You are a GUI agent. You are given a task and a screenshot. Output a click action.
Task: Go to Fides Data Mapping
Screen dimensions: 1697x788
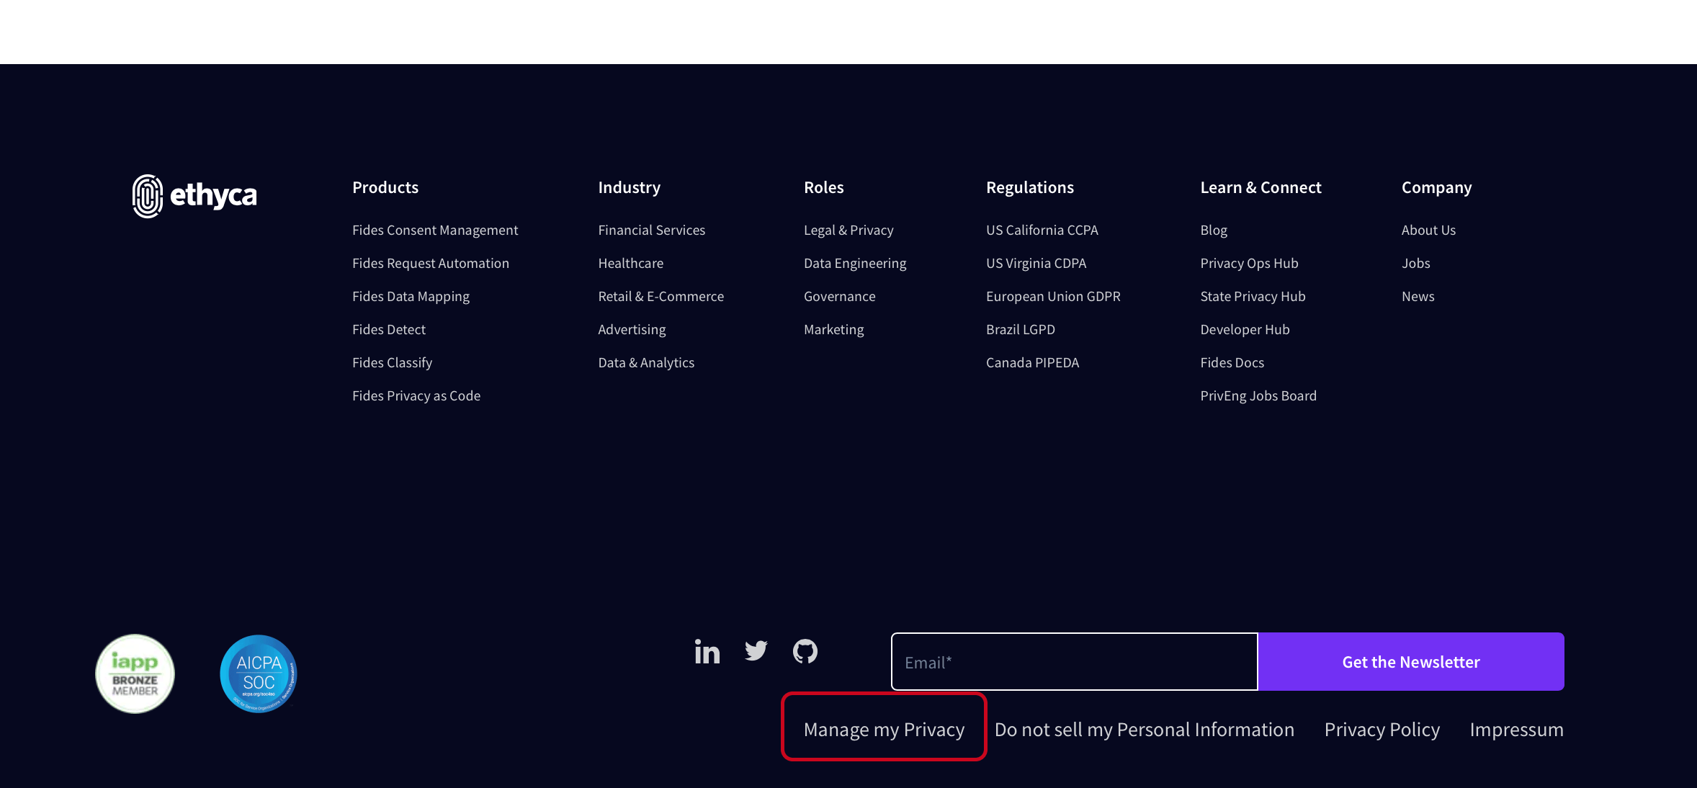coord(411,296)
